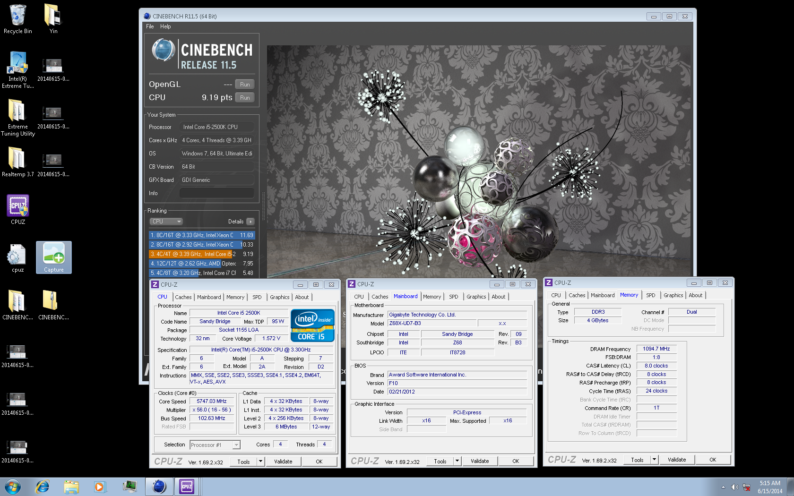Click Validate in CPU-Z CPU window

point(283,462)
